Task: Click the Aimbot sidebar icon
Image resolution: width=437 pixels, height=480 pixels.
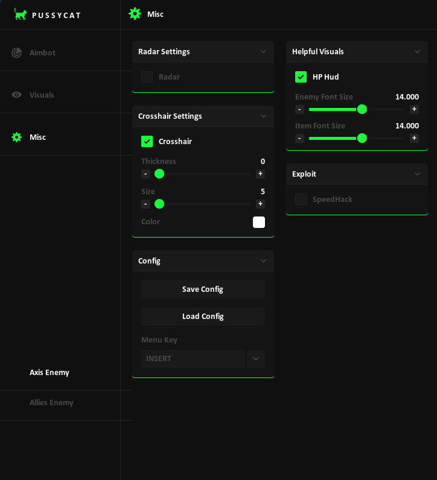Action: [x=16, y=52]
